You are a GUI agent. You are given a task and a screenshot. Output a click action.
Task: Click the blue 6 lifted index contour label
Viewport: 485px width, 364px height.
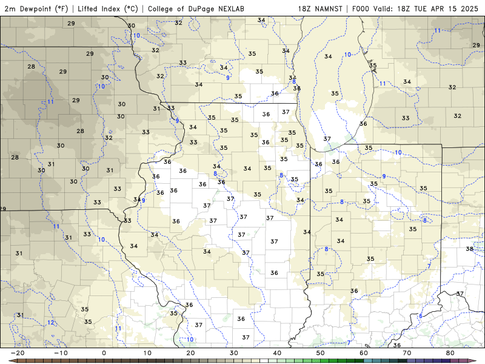(x=421, y=316)
